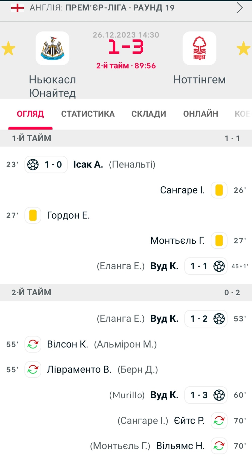Expand the Прем'єр-Ліга round 19 arrow
The width and height of the screenshot is (252, 455).
coord(240,8)
